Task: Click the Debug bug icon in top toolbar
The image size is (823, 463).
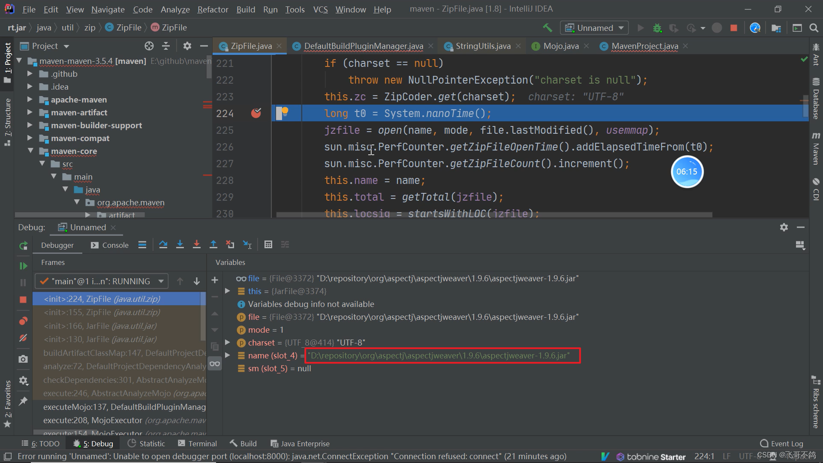Action: coord(657,28)
